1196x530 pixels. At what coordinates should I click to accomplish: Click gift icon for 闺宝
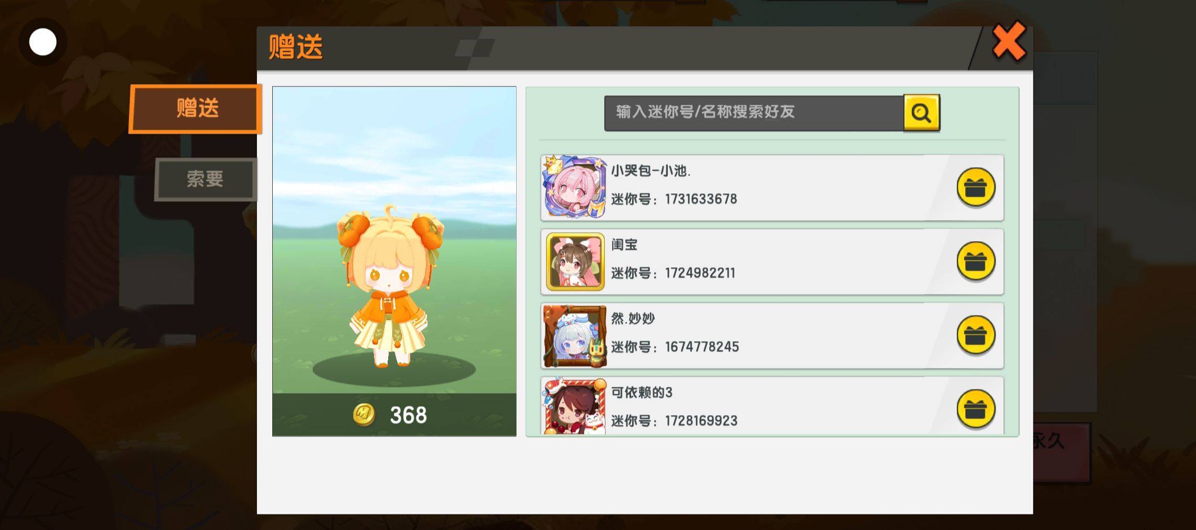point(975,261)
